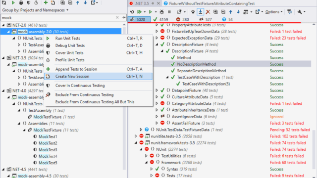Collapse the NET-2.0 tree node
Screen dimensions: 317x178
coord(3,25)
